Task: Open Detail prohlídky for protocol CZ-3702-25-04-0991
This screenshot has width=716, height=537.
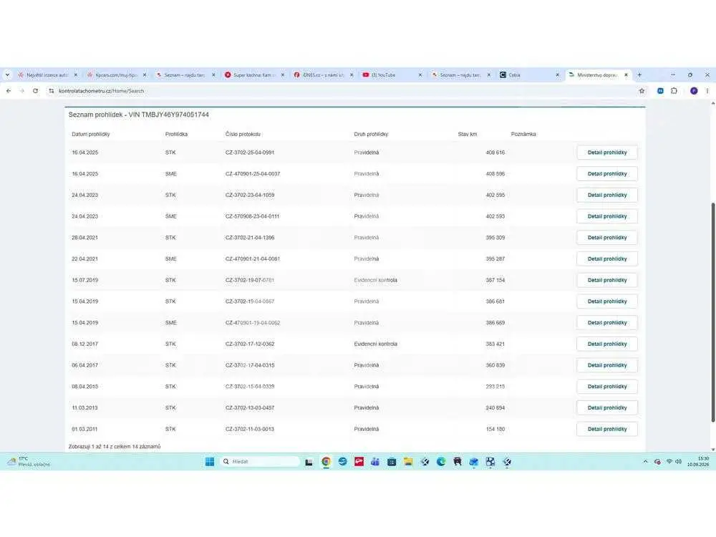Action: coord(607,153)
